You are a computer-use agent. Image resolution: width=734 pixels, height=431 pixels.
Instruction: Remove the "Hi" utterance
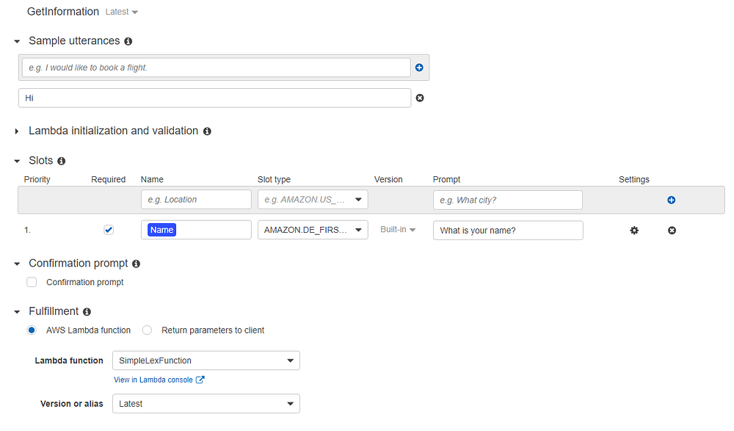coord(418,97)
